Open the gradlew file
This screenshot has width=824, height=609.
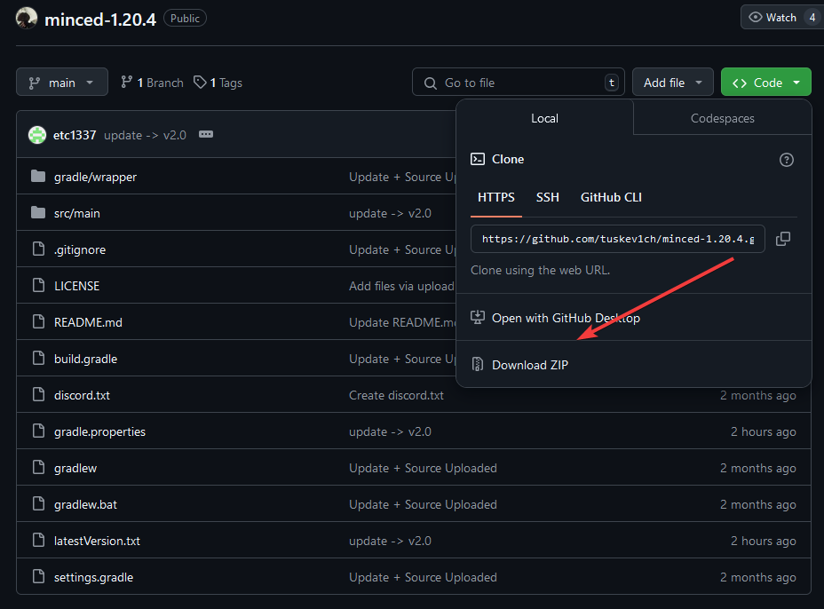click(75, 468)
